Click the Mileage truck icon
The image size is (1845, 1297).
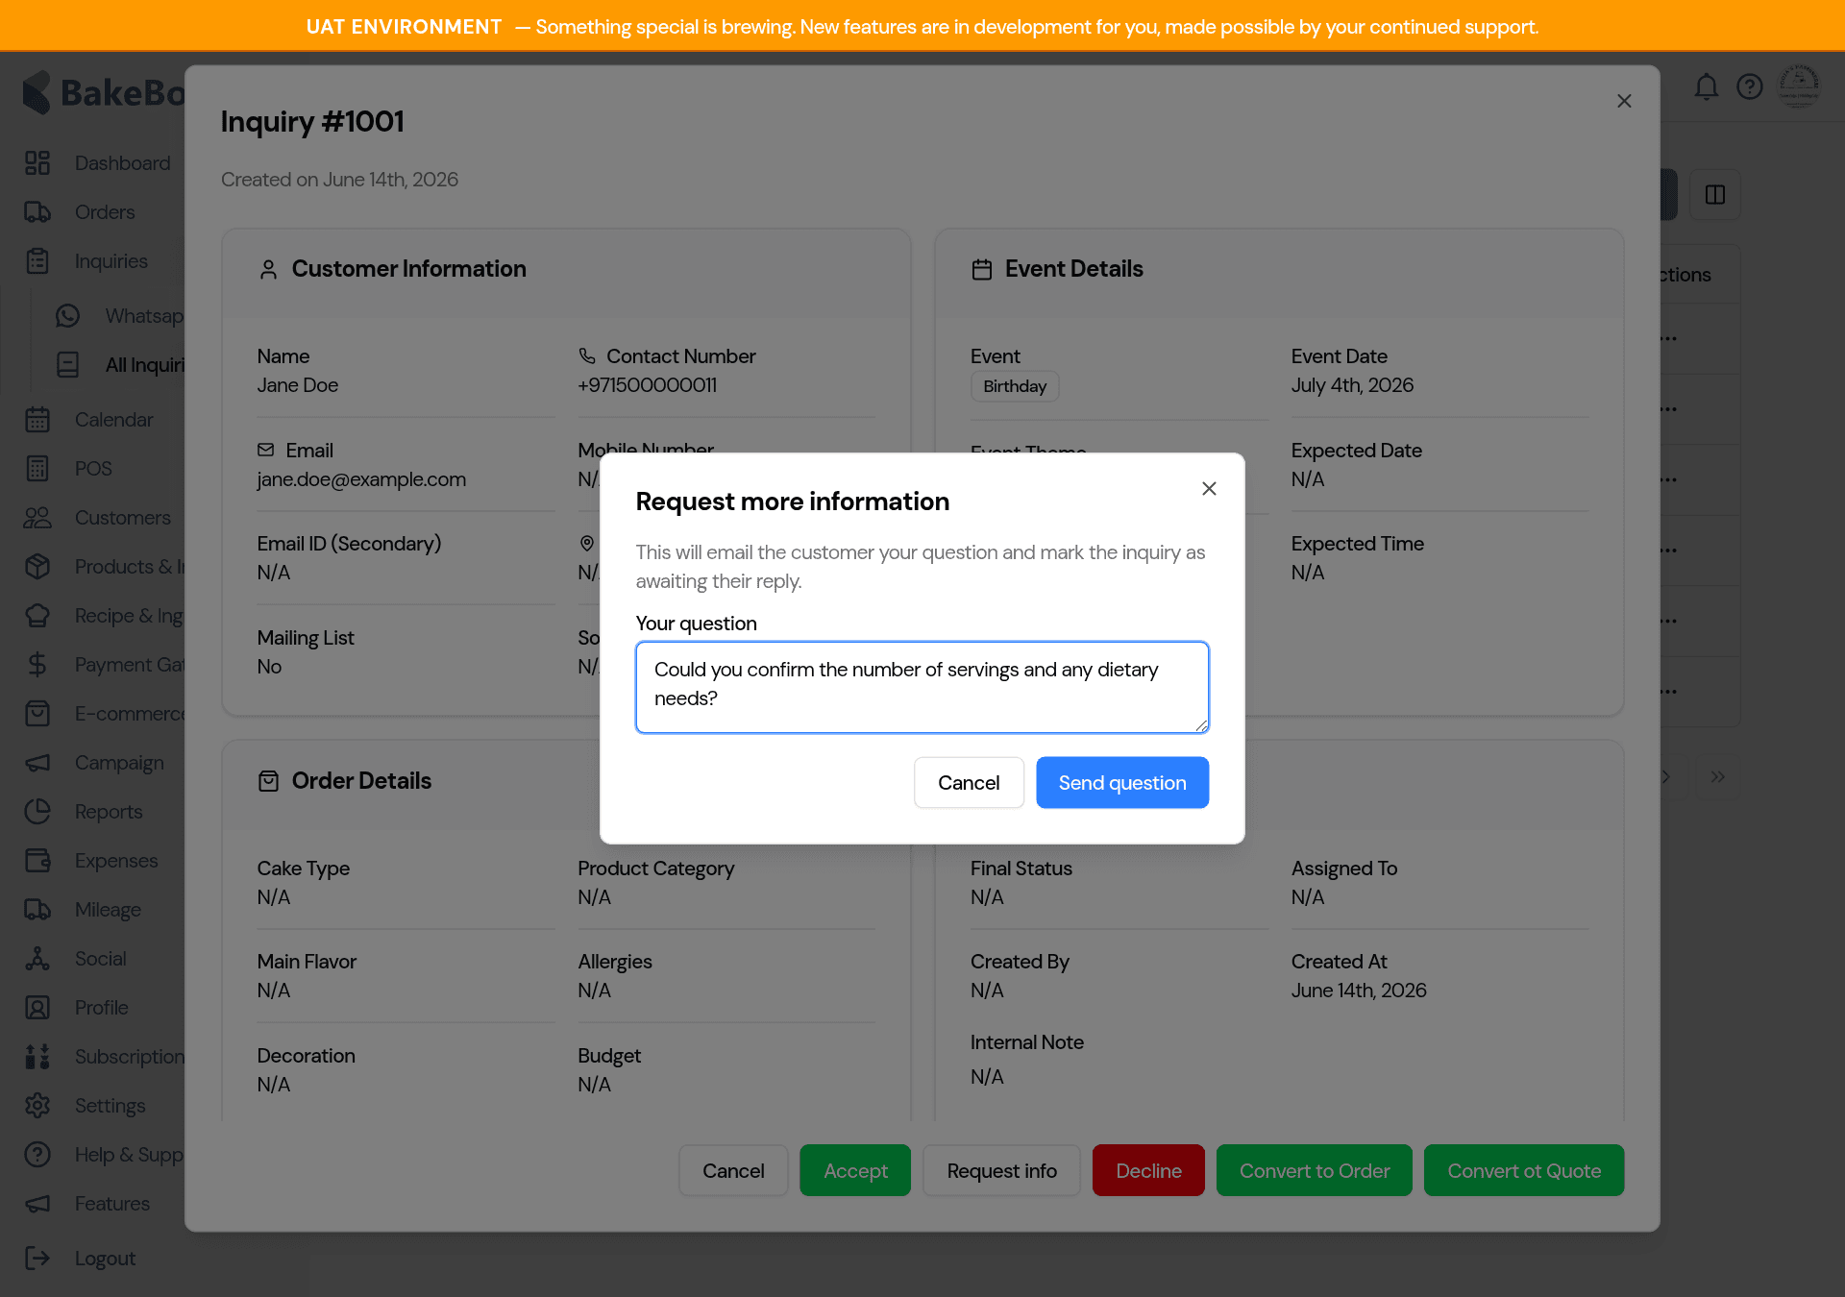(37, 910)
